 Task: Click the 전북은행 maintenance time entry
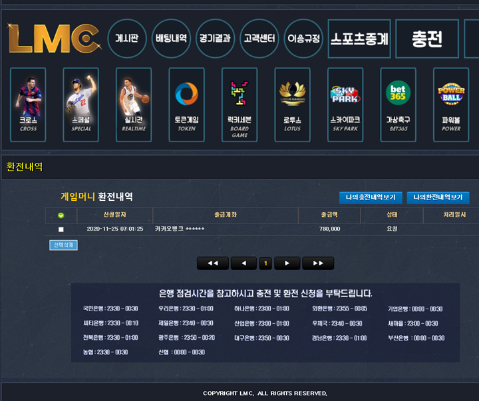(110, 337)
